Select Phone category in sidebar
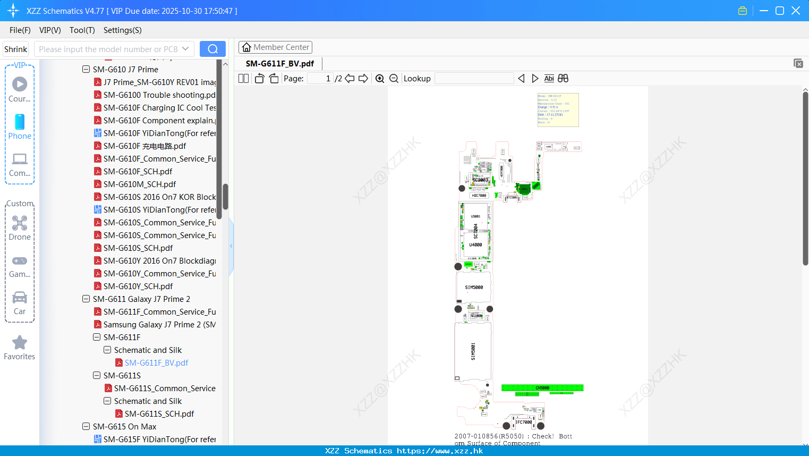The width and height of the screenshot is (809, 456). (20, 126)
